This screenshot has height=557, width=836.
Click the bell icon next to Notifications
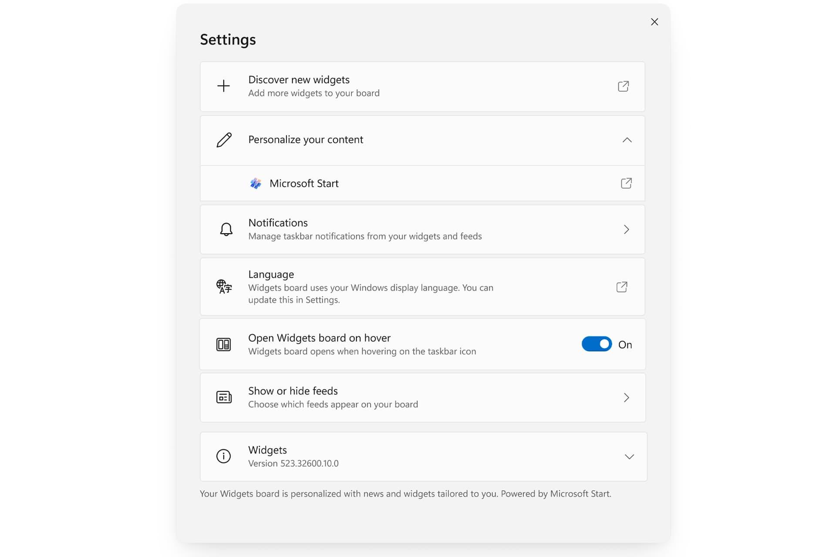point(226,229)
